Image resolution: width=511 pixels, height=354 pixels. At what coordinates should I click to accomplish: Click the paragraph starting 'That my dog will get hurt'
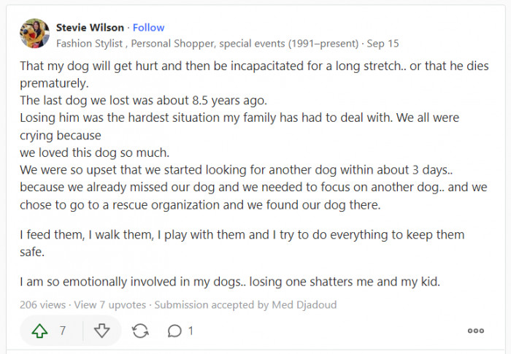pos(248,65)
